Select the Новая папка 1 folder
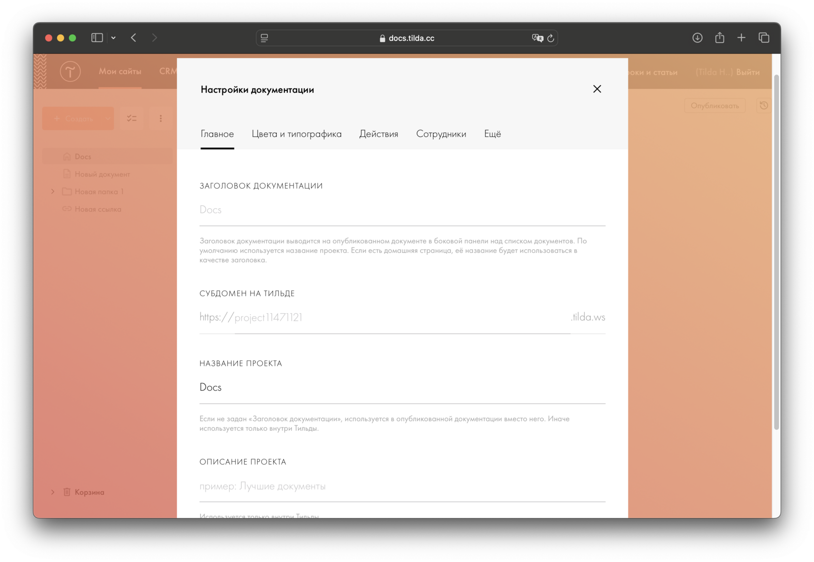The width and height of the screenshot is (814, 562). pyautogui.click(x=99, y=192)
